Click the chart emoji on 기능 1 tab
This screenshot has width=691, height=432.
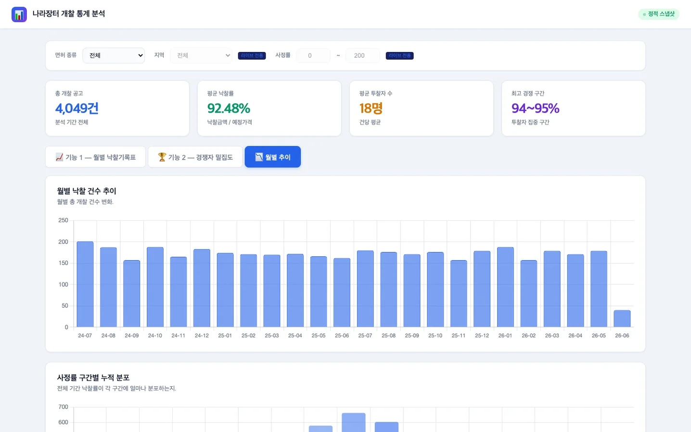click(60, 157)
